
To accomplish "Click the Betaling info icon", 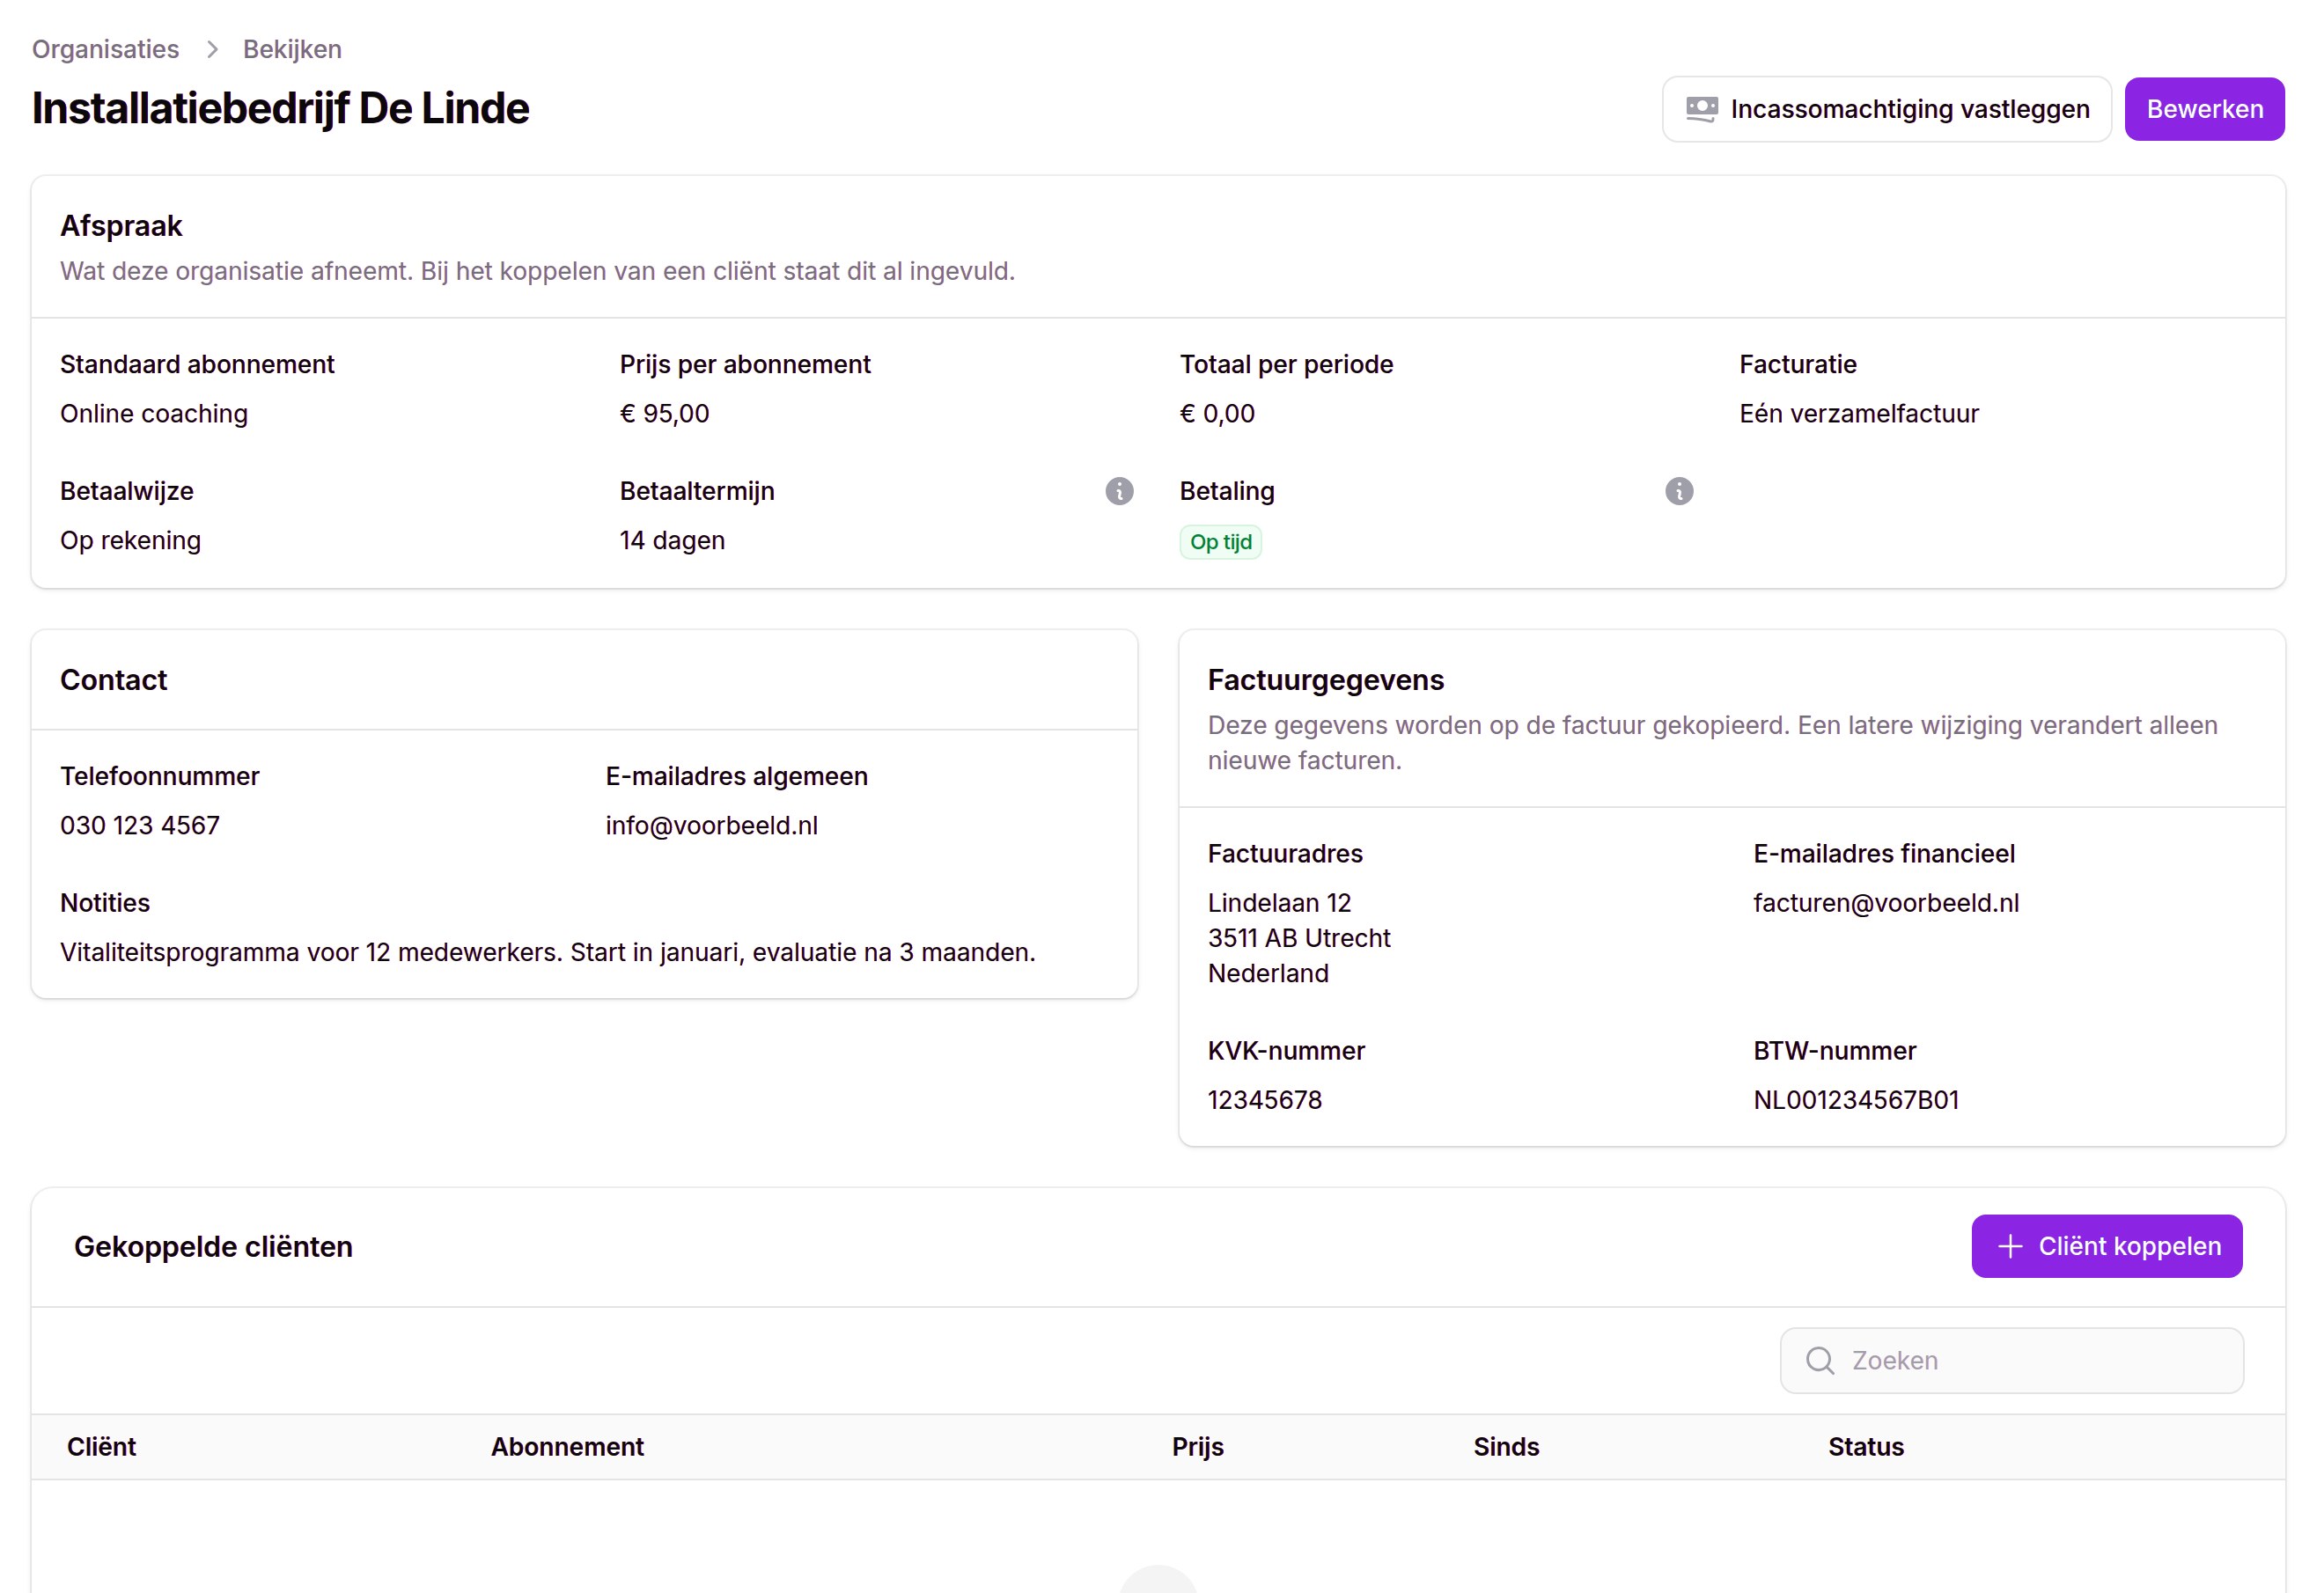I will tap(1679, 491).
